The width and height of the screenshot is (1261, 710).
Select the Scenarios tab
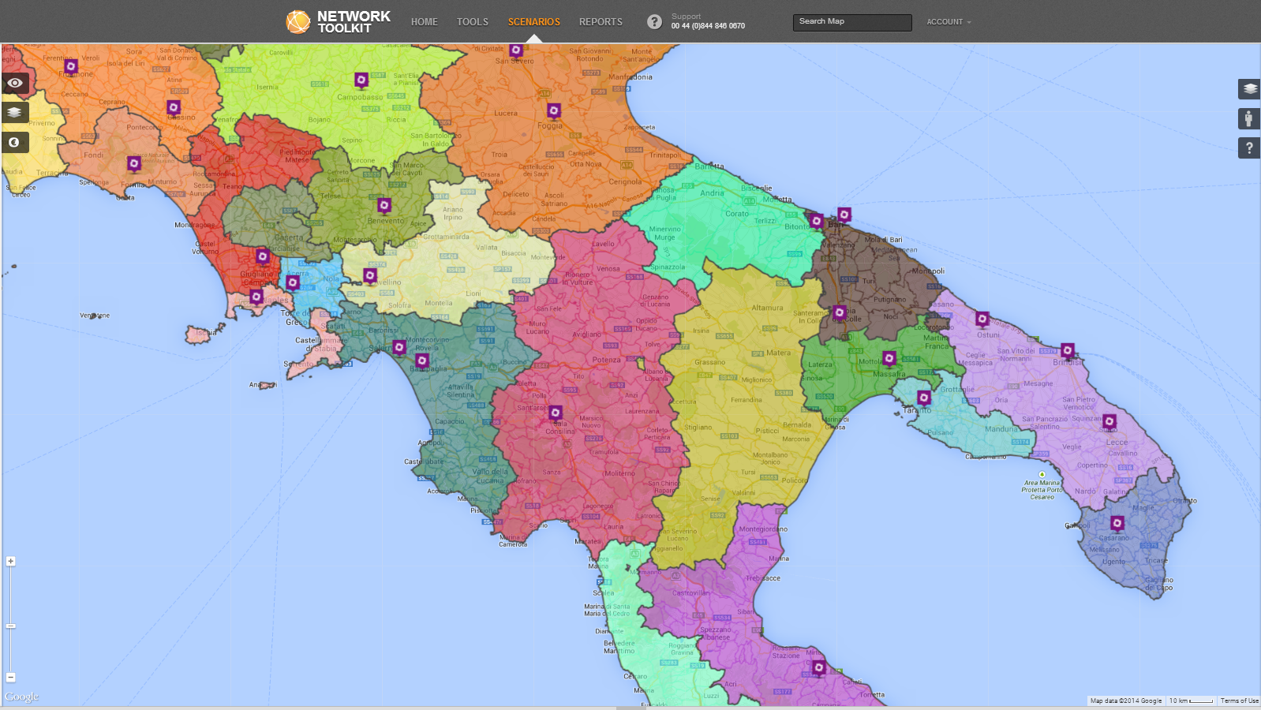533,22
